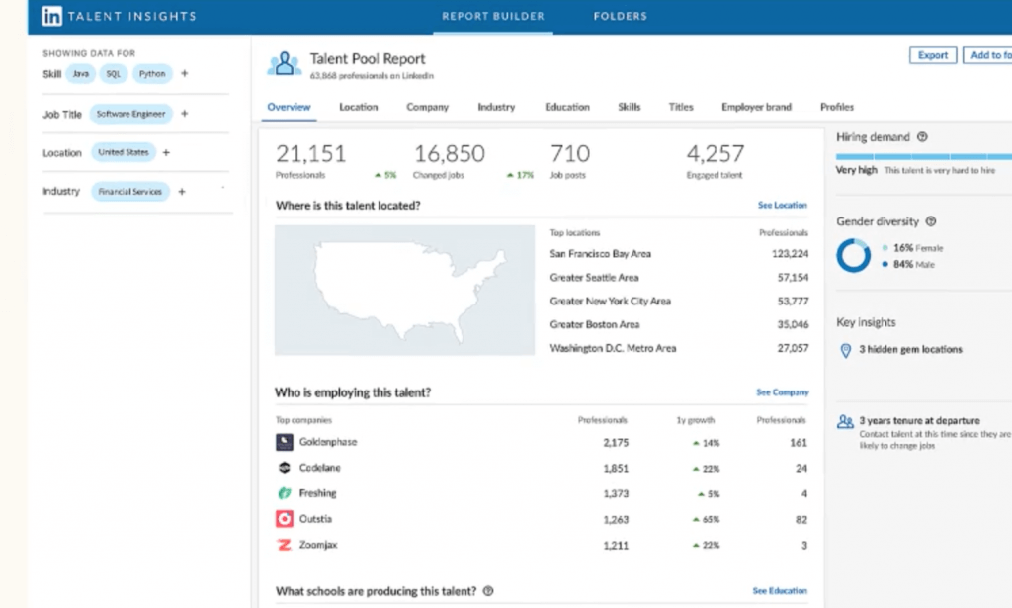Click the schools info question mark icon
The height and width of the screenshot is (608, 1012).
(488, 590)
